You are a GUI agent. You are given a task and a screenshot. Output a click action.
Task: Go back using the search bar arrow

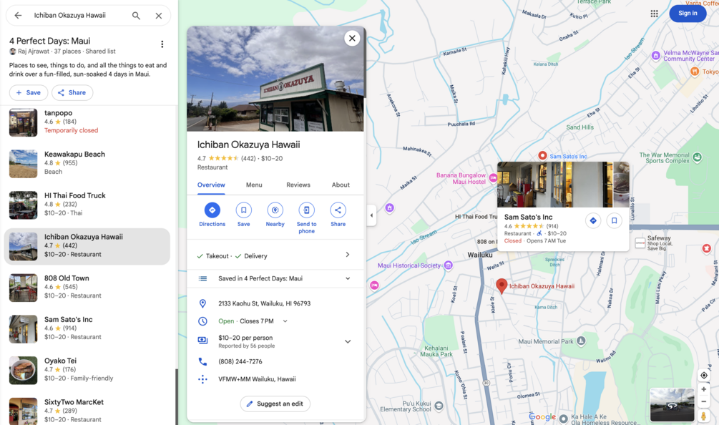pos(18,15)
